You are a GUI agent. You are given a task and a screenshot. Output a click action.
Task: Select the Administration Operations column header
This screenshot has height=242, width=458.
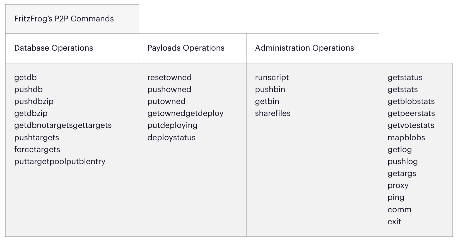tap(304, 48)
